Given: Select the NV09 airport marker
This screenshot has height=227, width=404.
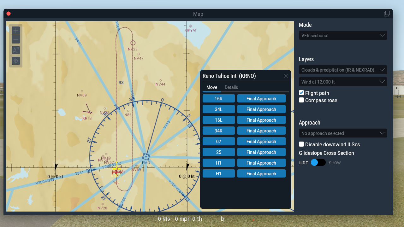Looking at the screenshot, I should tap(82, 91).
